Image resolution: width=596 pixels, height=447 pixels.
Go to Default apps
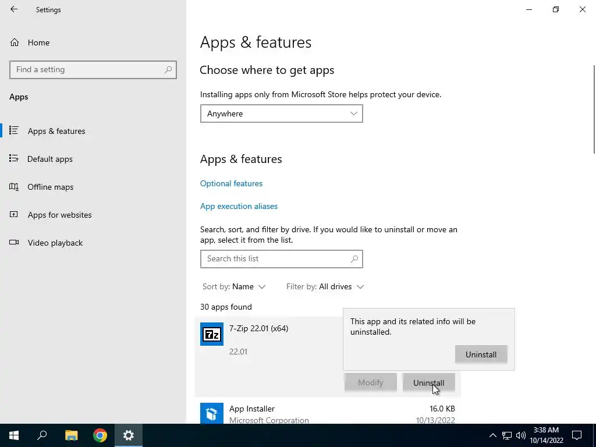pos(93,158)
